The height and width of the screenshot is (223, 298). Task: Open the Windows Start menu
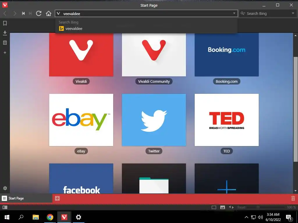(7, 217)
